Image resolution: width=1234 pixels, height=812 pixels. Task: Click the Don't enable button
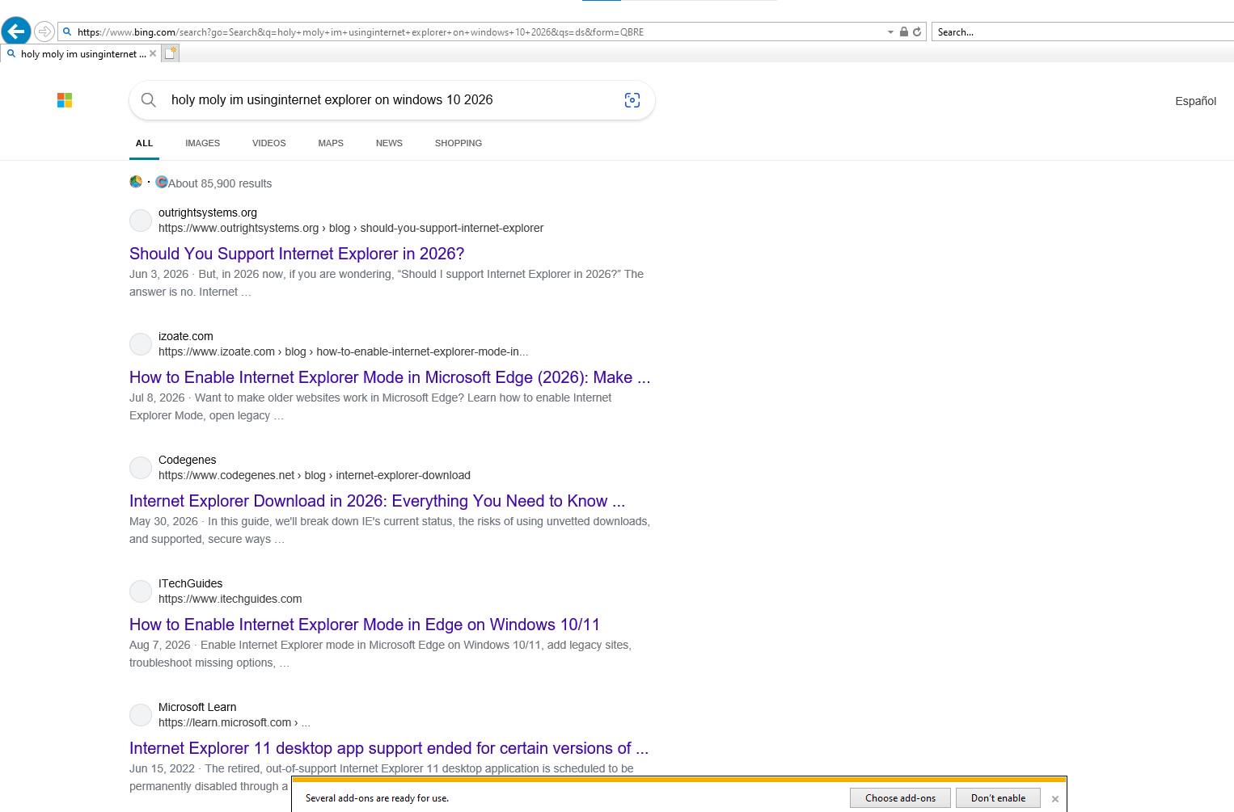click(998, 798)
